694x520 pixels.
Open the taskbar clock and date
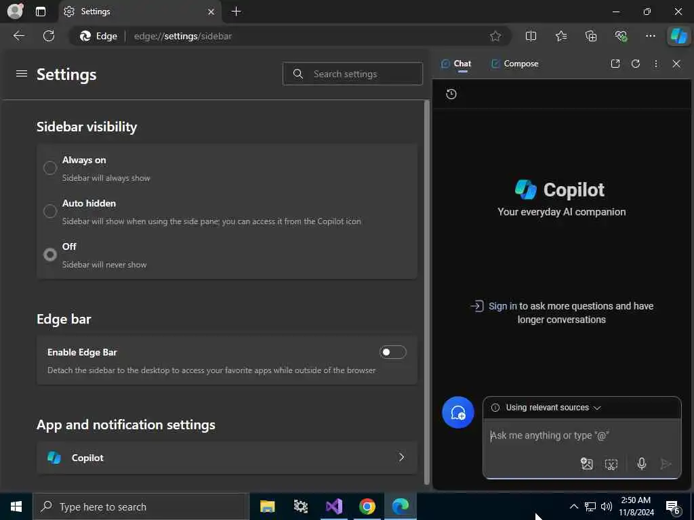(636, 506)
